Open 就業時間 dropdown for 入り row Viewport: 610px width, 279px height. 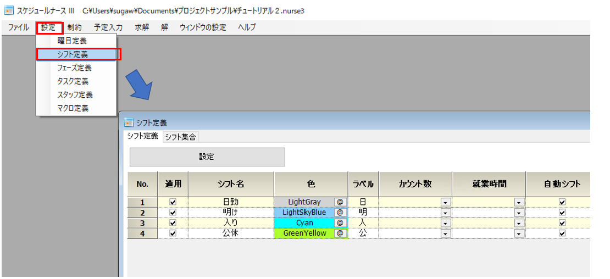pyautogui.click(x=519, y=223)
